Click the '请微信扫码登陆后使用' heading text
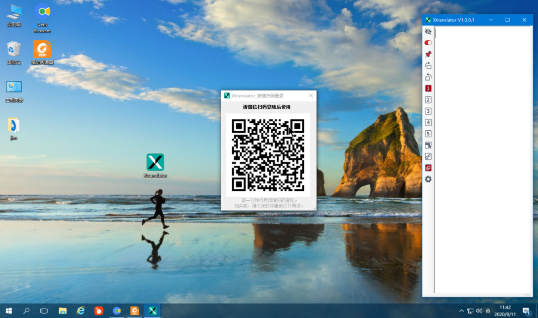Screen dimensions: 538x318 point(267,107)
